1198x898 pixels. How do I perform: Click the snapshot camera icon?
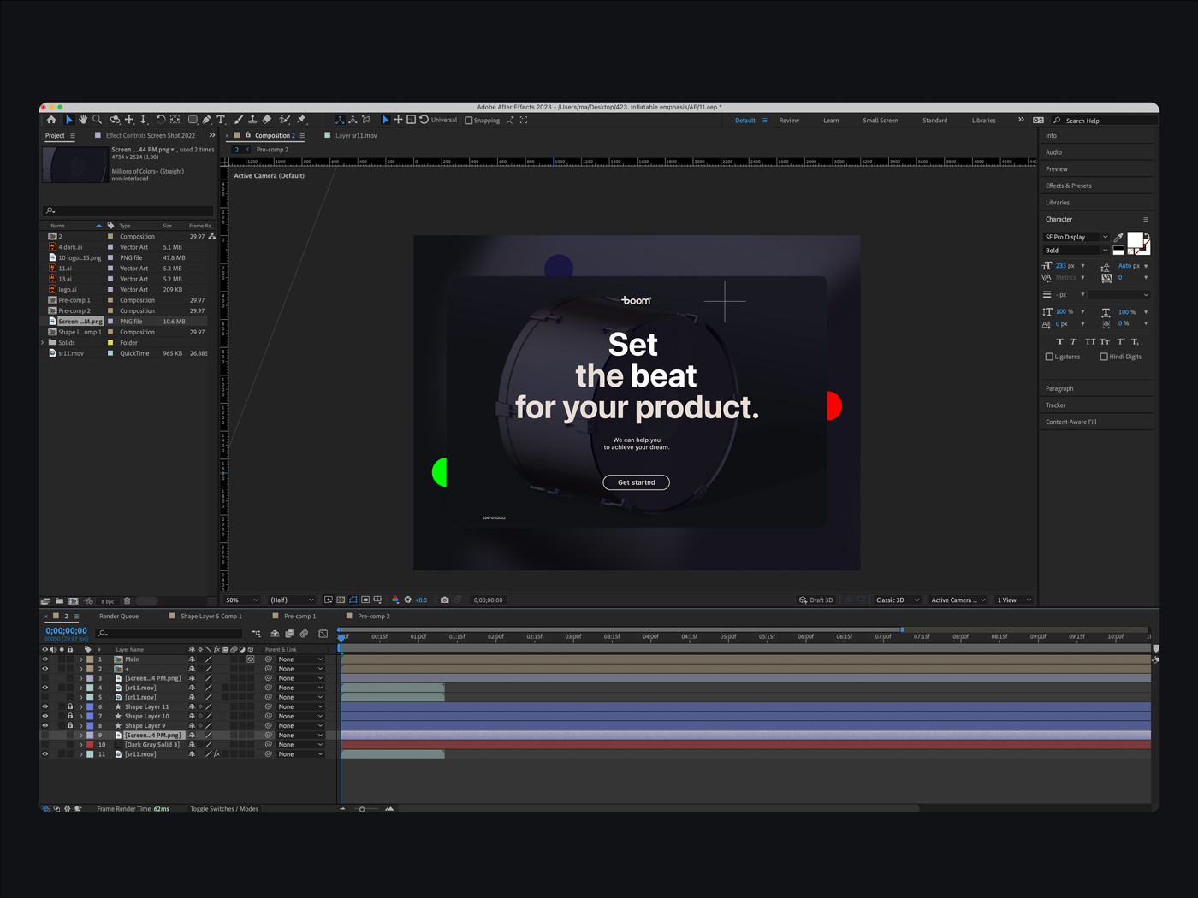(444, 600)
